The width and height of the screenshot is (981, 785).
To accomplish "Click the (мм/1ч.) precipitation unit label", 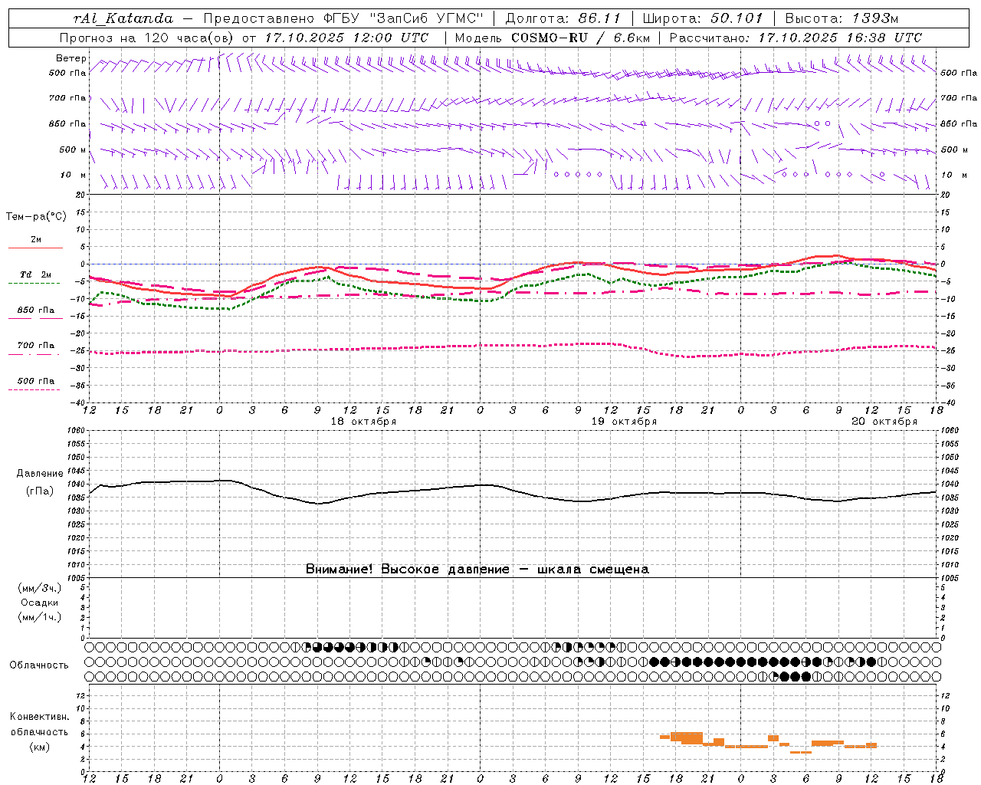I will (x=39, y=617).
